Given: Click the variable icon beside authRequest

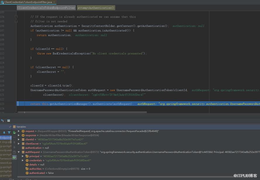Looking at the screenshot, I should tap(23, 152).
